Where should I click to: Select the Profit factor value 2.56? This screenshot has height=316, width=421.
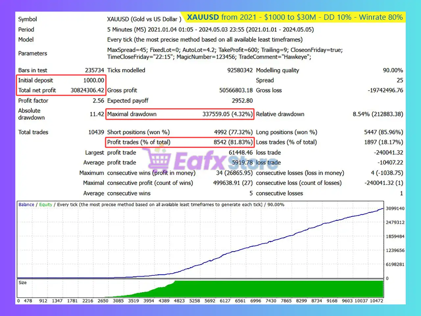click(98, 101)
